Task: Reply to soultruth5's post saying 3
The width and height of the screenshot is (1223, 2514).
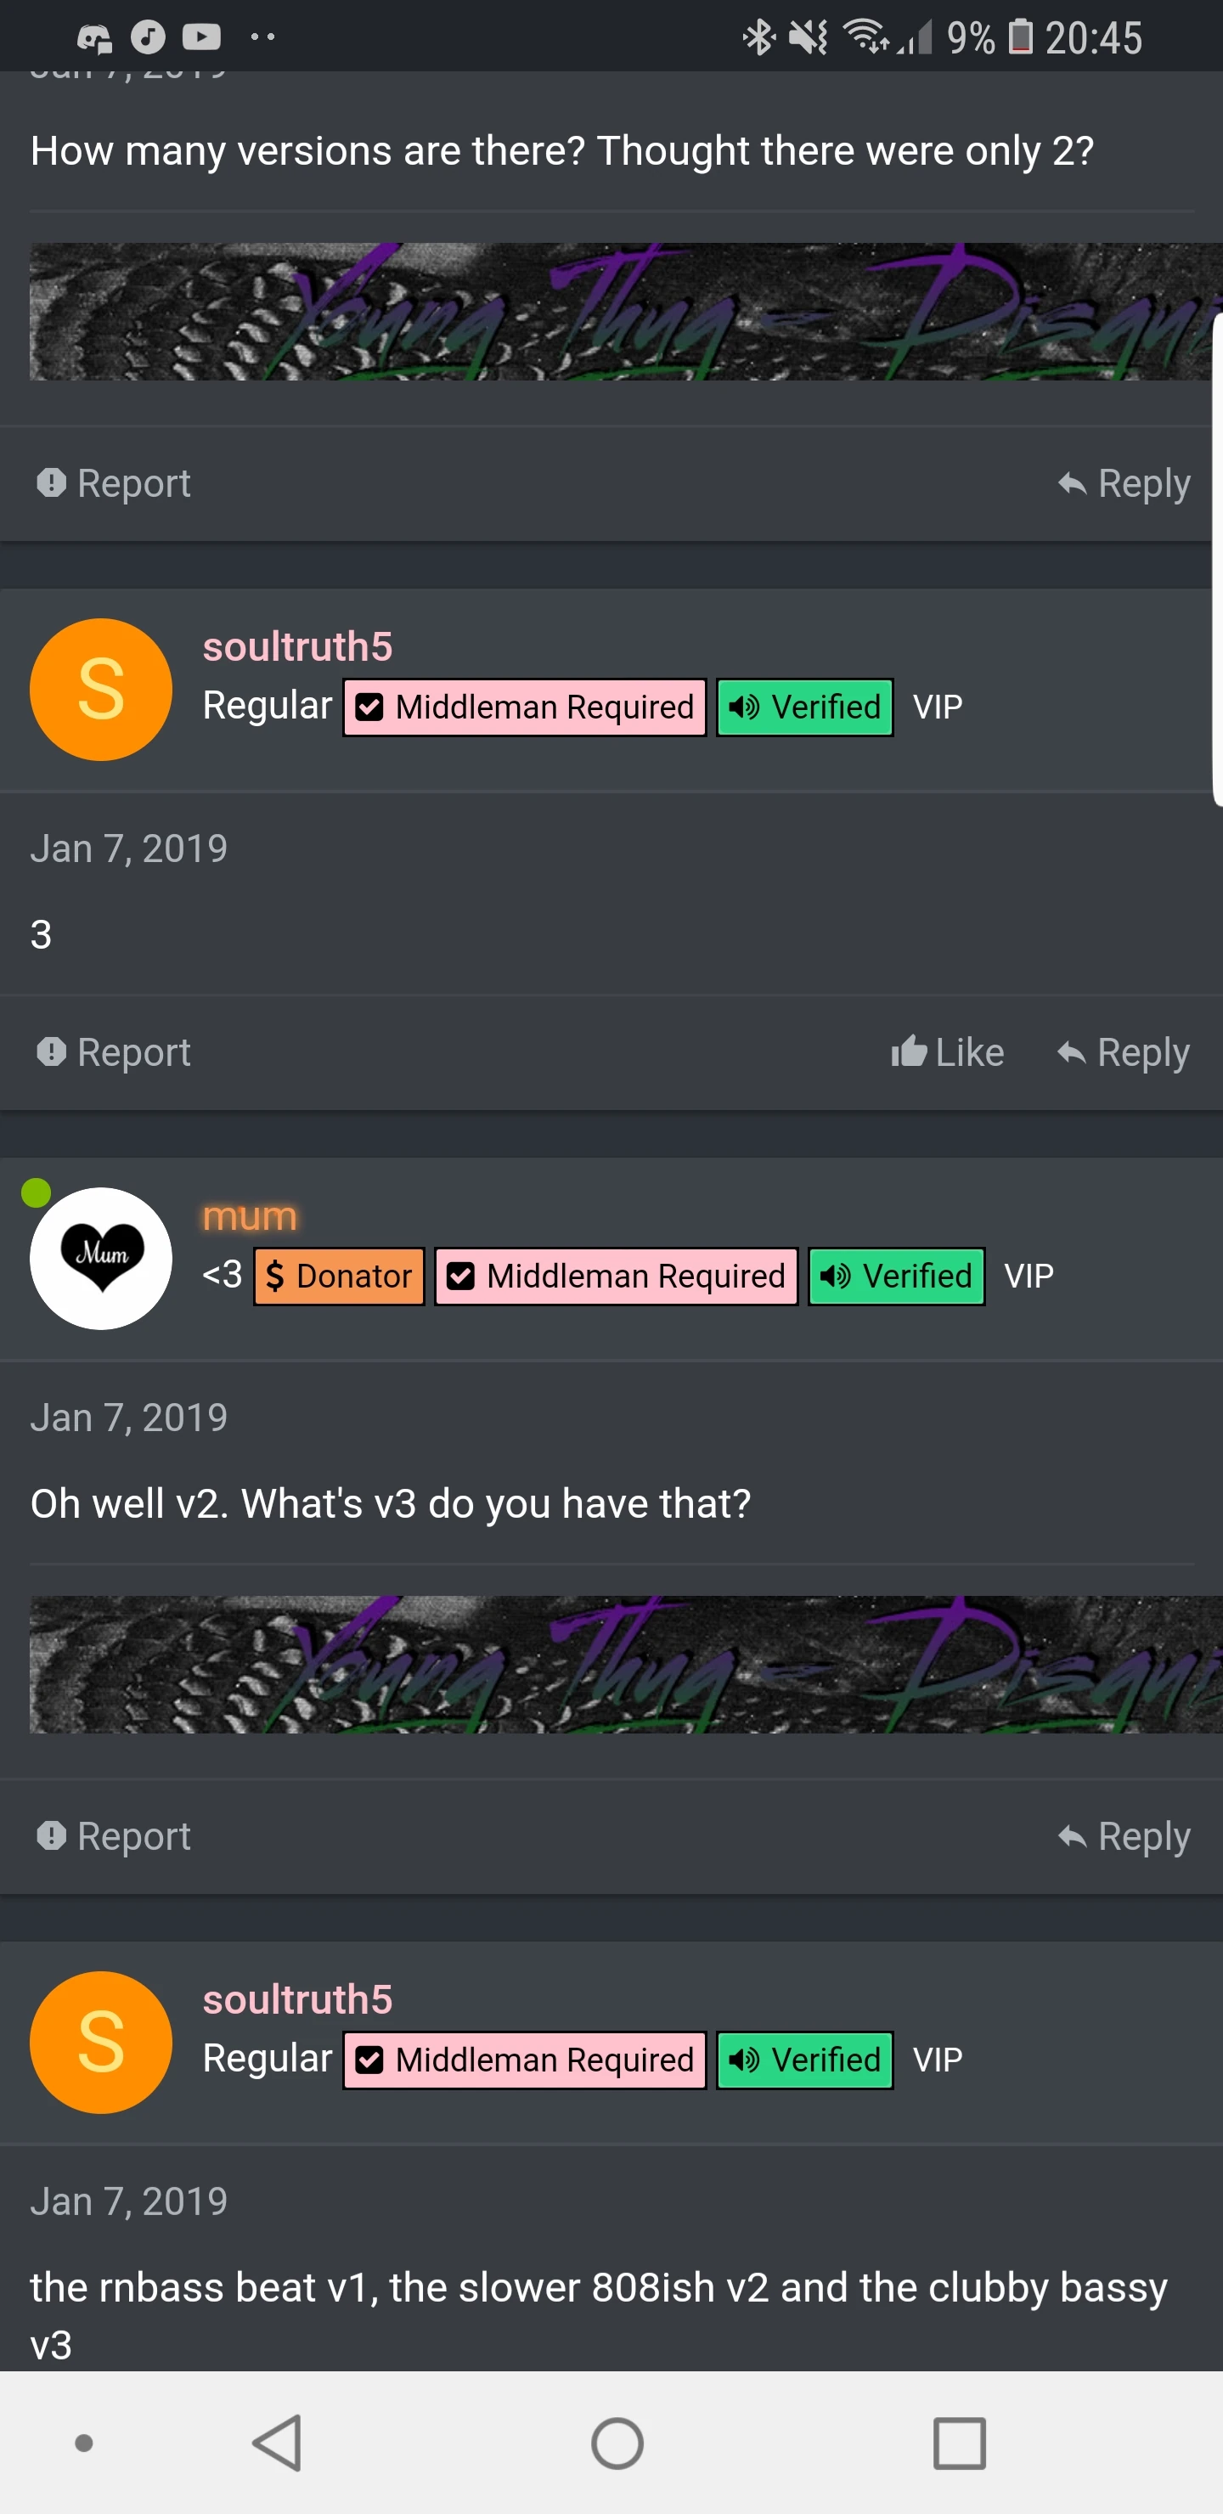Action: click(x=1124, y=1052)
